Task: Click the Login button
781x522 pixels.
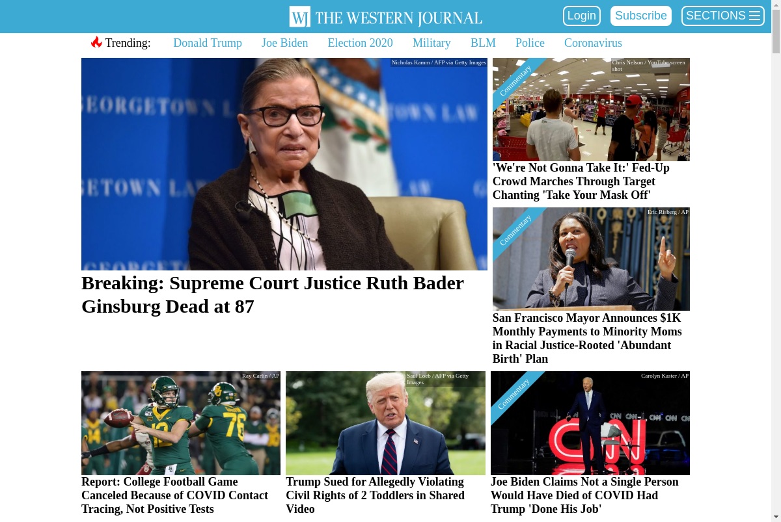Action: pyautogui.click(x=582, y=16)
